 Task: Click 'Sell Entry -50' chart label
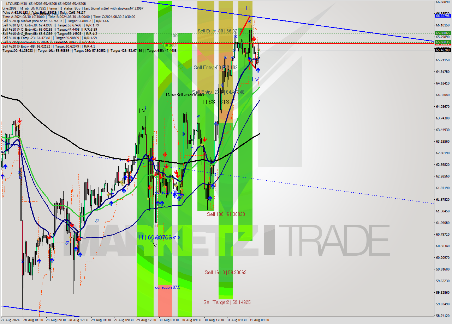click(x=217, y=67)
